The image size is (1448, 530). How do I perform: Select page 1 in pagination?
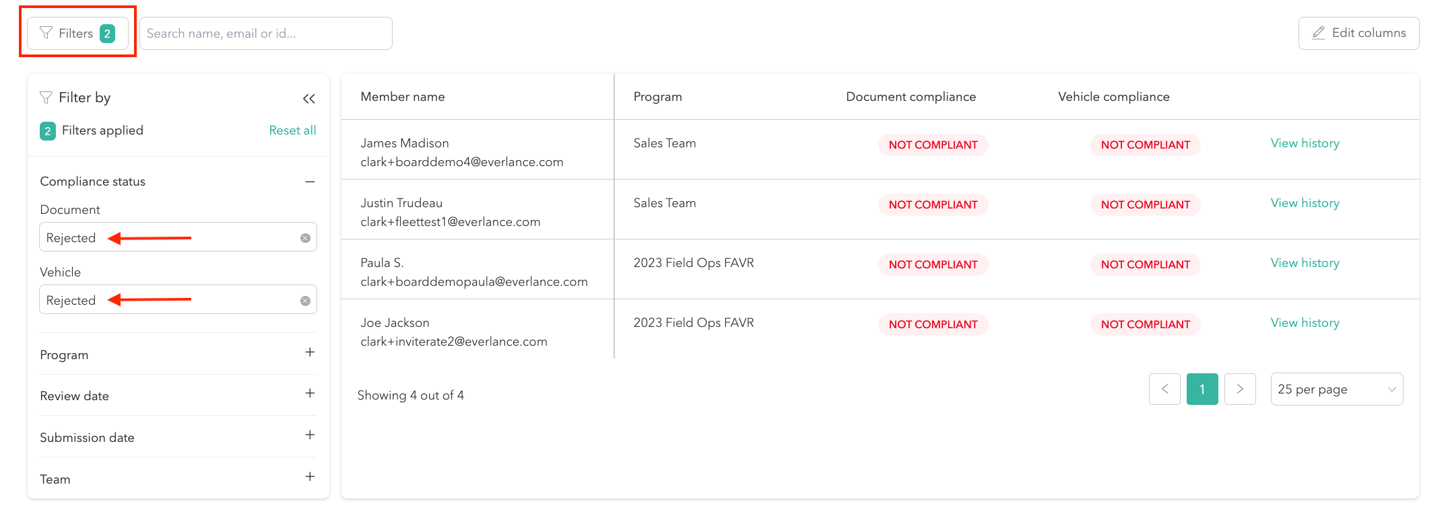coord(1202,389)
